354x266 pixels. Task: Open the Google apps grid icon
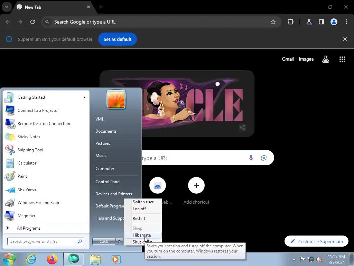[x=342, y=59]
